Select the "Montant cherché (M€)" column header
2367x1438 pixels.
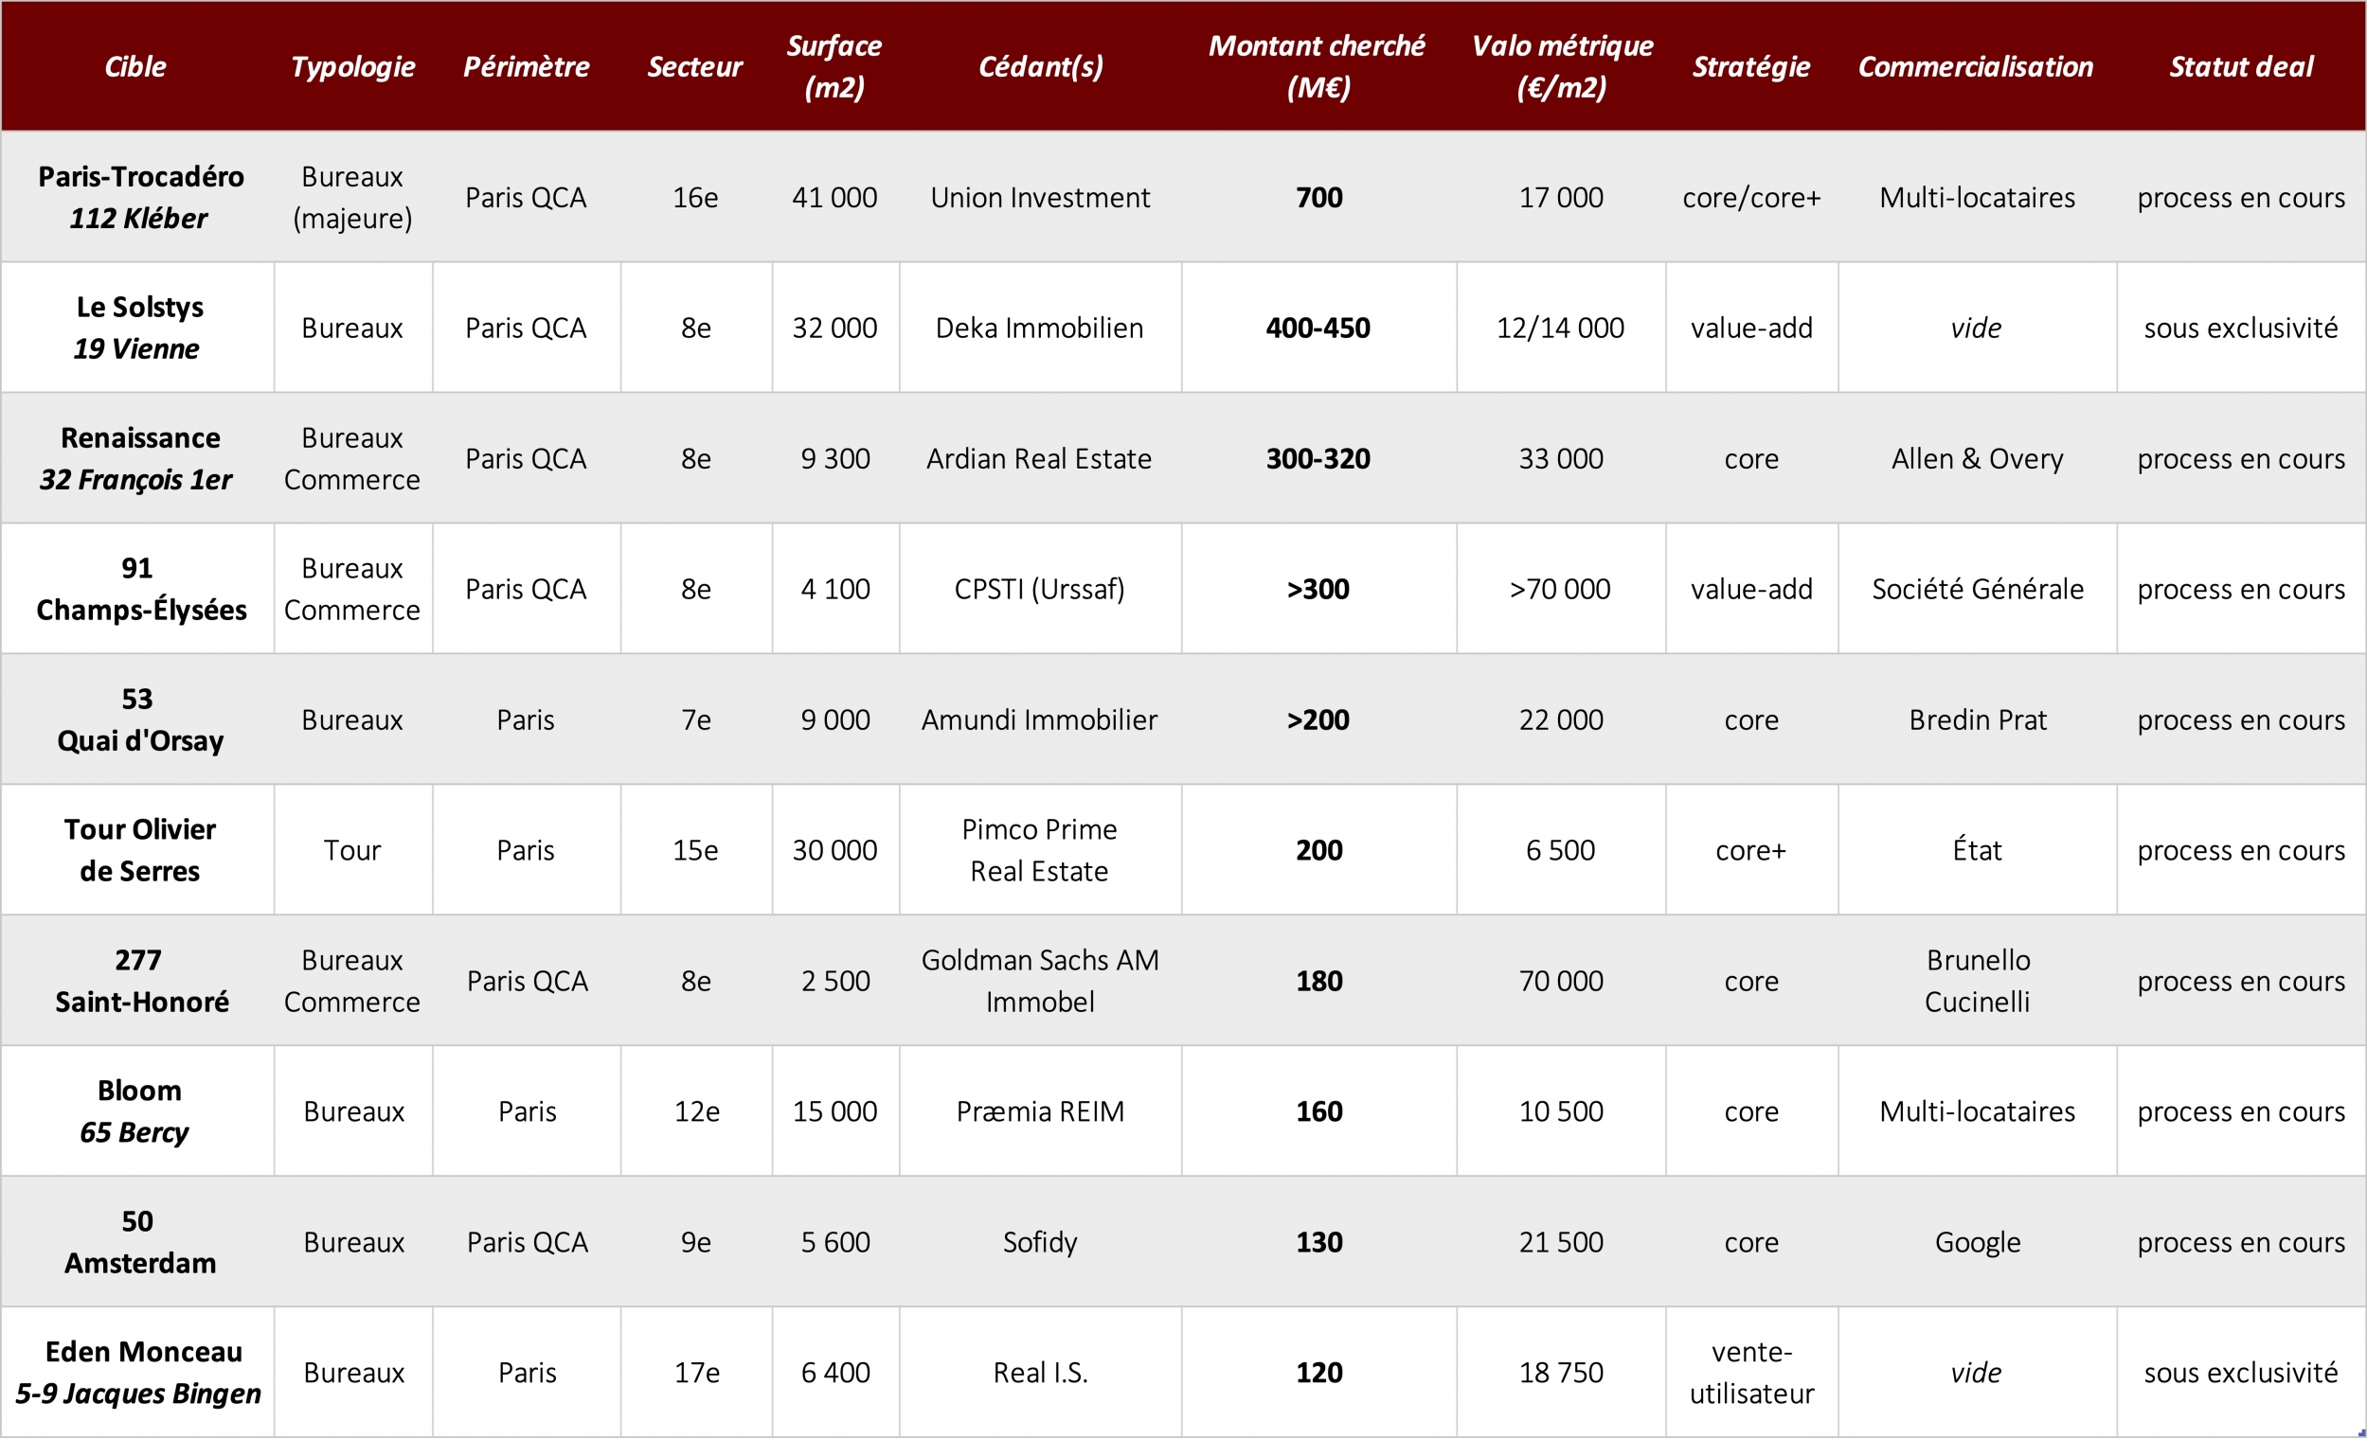(1317, 66)
